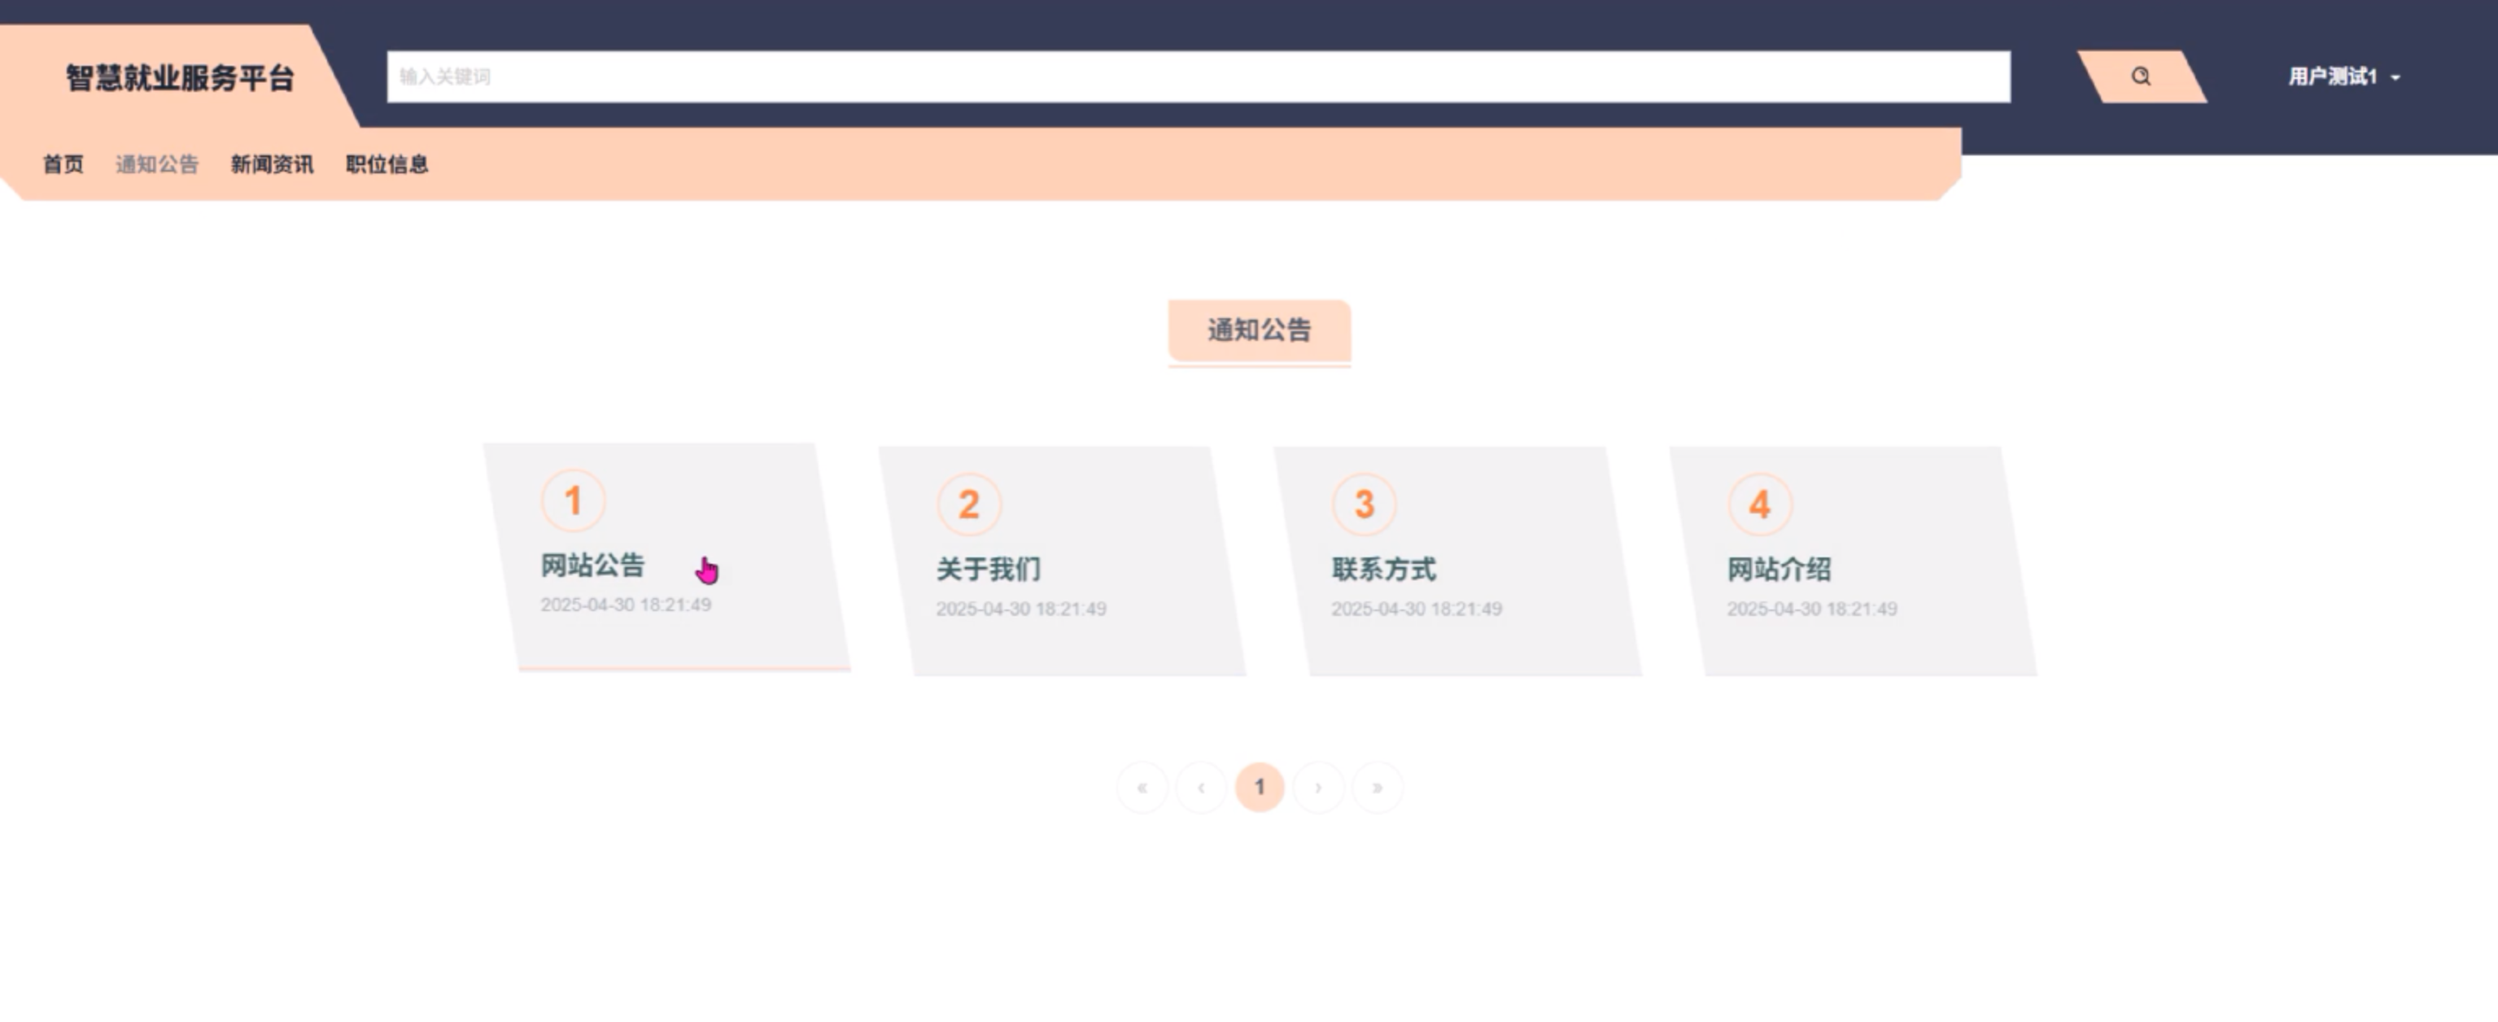Focus the keyword search input field

click(x=1198, y=76)
